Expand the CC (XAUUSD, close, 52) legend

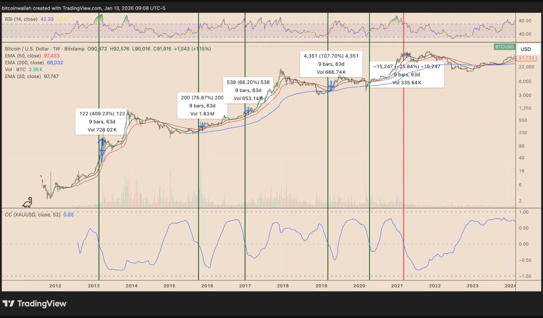click(32, 215)
